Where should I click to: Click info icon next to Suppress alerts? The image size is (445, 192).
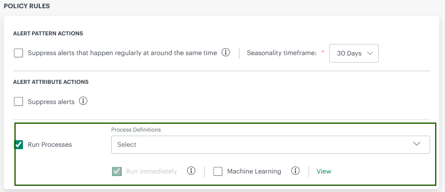(x=83, y=101)
